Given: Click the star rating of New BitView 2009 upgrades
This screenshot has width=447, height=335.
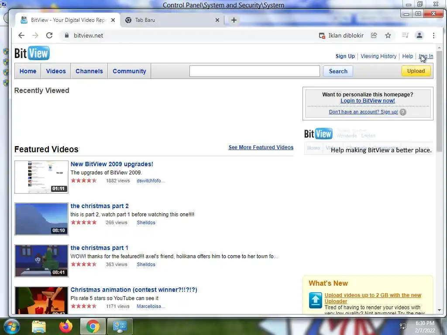Looking at the screenshot, I should (x=84, y=180).
